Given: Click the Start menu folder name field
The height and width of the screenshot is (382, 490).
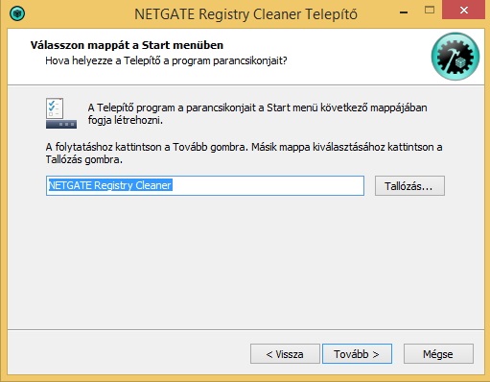Looking at the screenshot, I should click(x=205, y=185).
